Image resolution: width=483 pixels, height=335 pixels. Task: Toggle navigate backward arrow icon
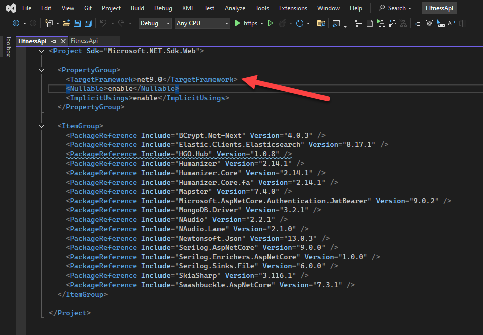(16, 23)
